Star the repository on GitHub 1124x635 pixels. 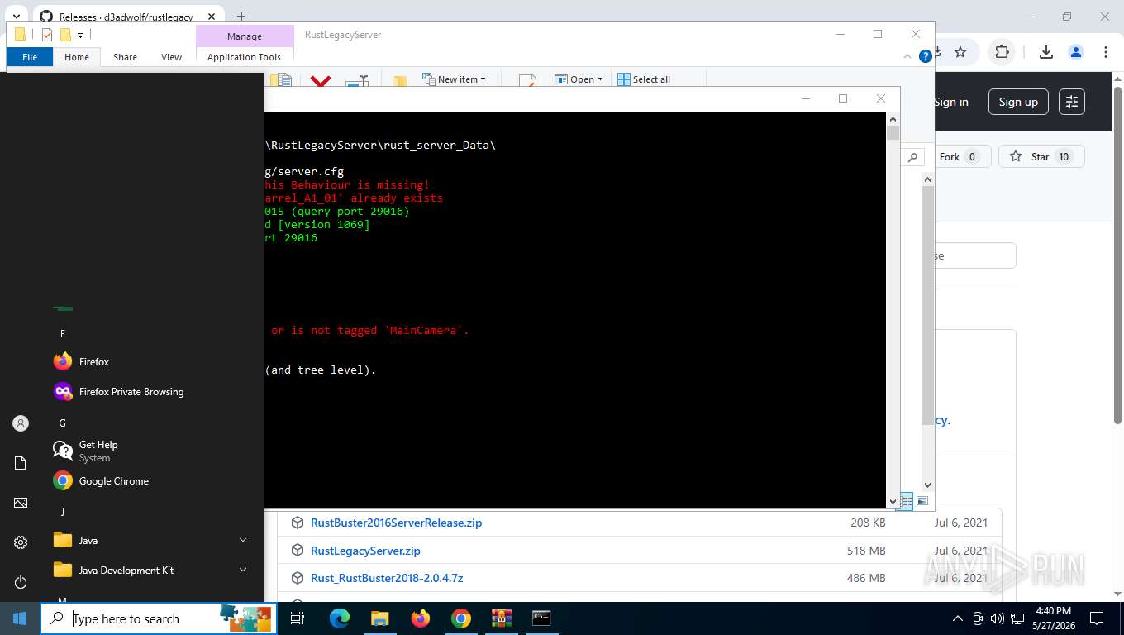pos(1041,156)
